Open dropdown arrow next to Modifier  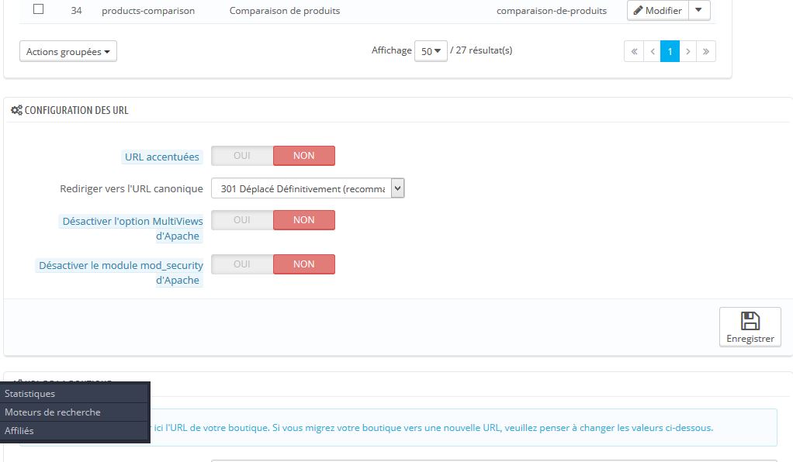point(699,10)
